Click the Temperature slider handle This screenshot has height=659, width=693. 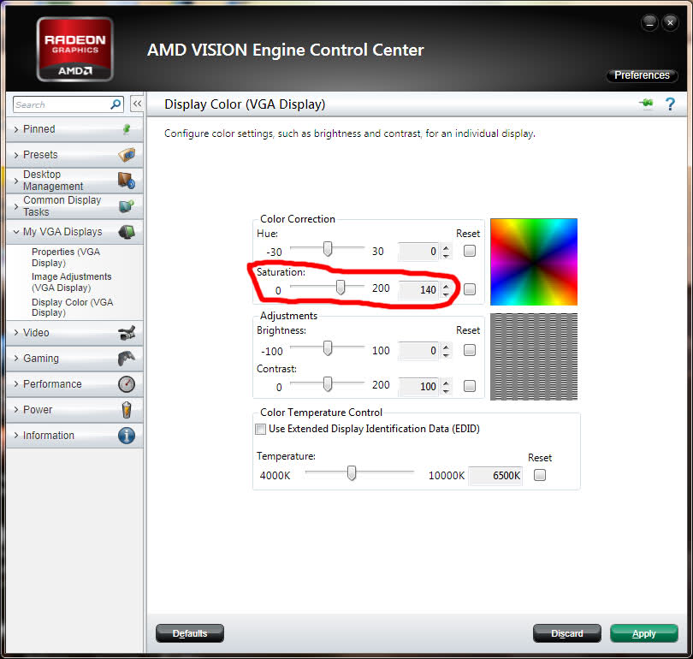(x=352, y=473)
